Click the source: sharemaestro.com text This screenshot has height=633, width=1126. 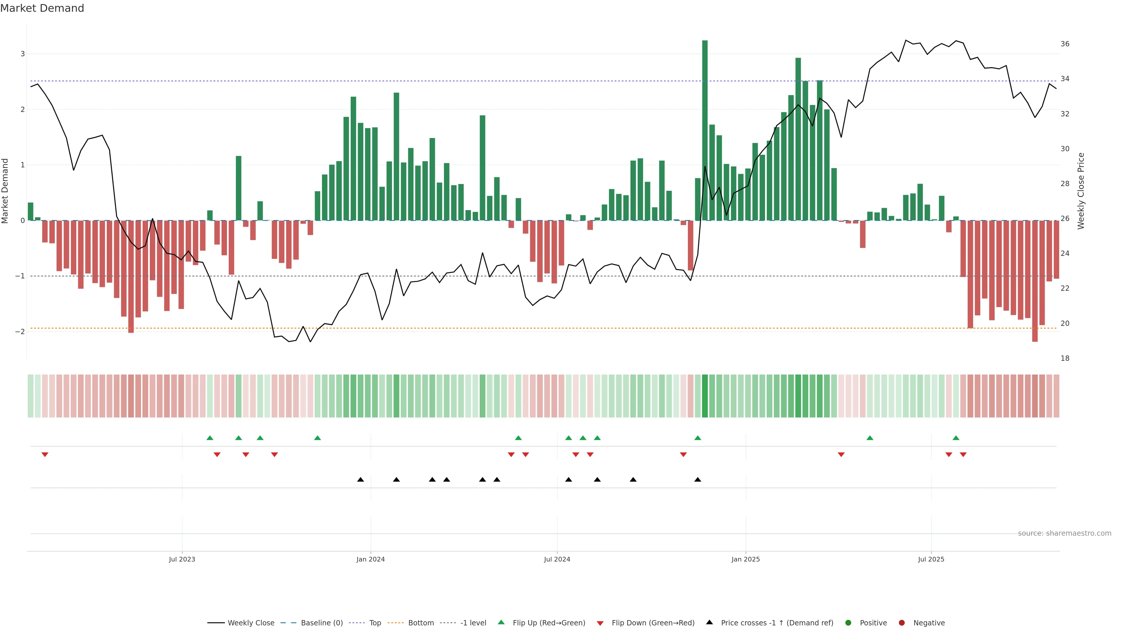point(1064,533)
